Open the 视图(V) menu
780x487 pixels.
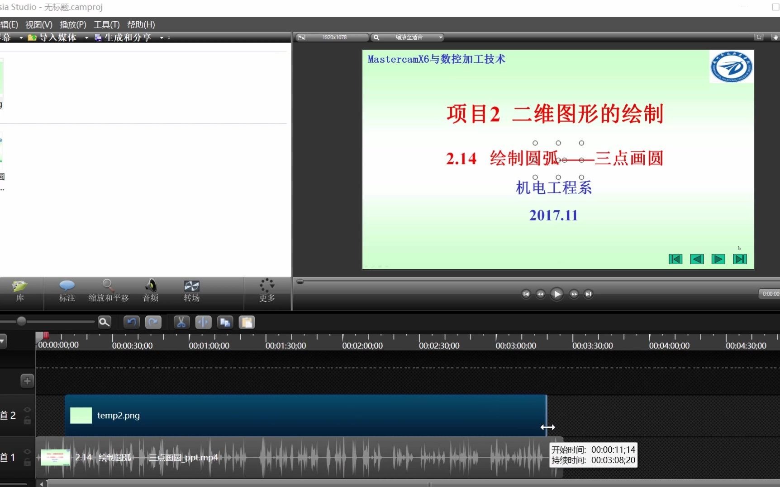point(38,24)
